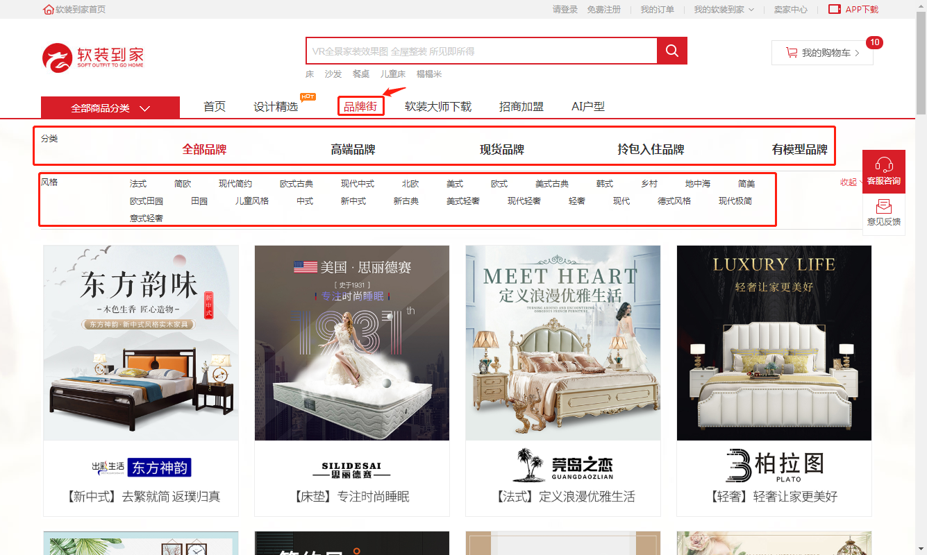Image resolution: width=927 pixels, height=555 pixels.
Task: Filter by 新古典 style
Action: coord(406,201)
